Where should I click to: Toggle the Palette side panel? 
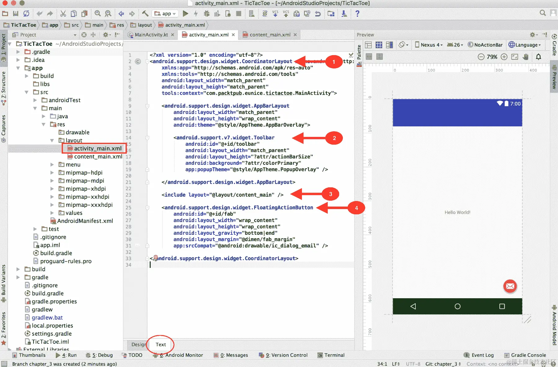pos(359,55)
